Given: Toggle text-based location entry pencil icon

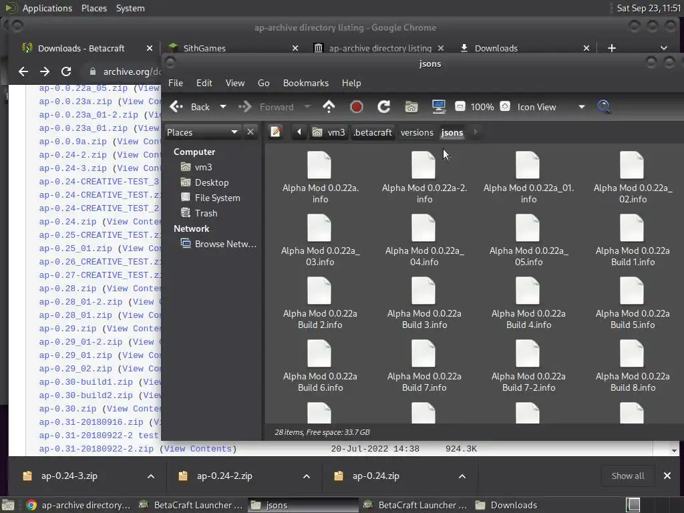Looking at the screenshot, I should coord(275,132).
